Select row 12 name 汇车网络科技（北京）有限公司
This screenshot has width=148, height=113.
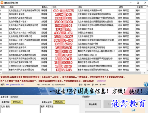(22, 33)
